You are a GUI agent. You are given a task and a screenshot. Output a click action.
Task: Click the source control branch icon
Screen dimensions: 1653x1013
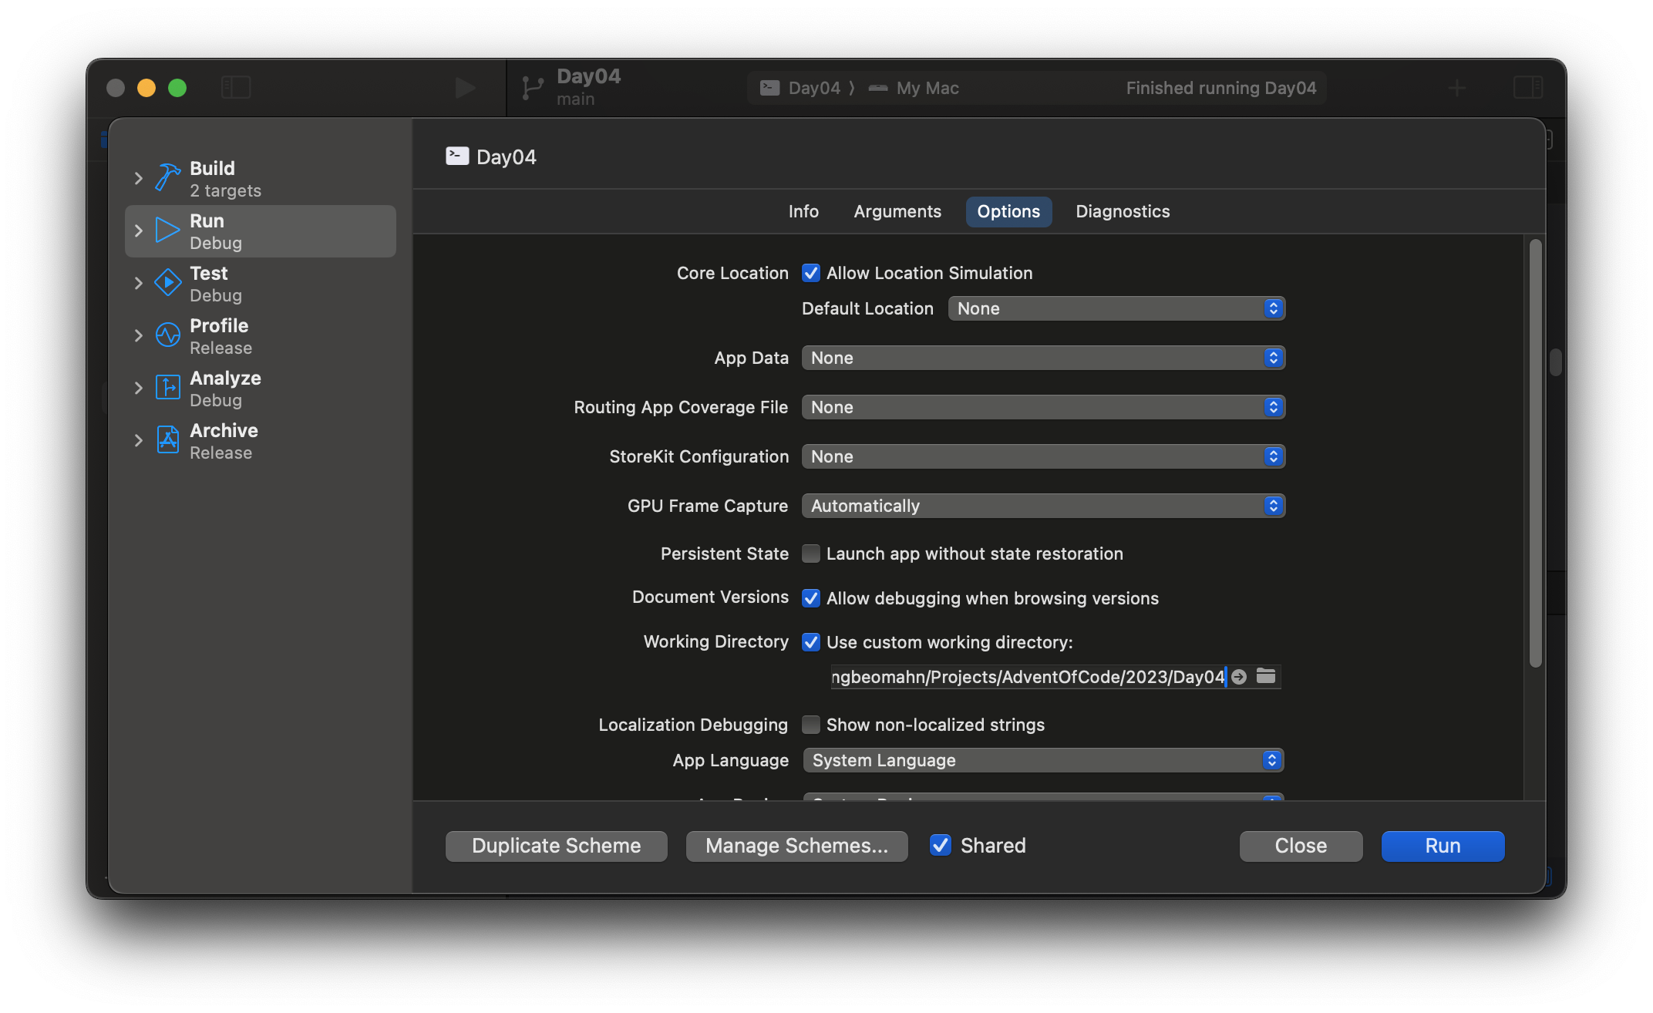532,87
